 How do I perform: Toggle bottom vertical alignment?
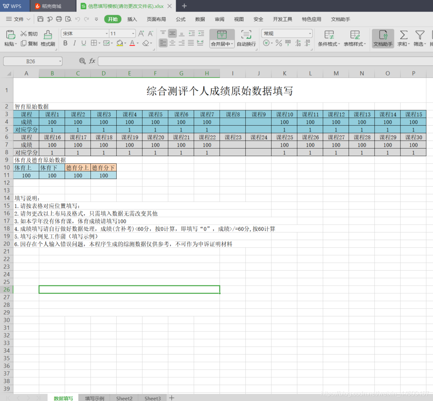point(182,34)
